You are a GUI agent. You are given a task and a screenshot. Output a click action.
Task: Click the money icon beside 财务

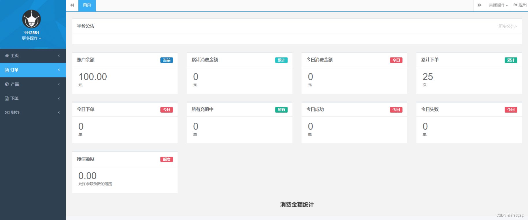tap(7, 112)
